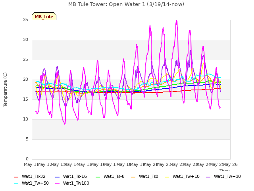Click the May 26 x-axis label
This screenshot has width=254, height=191.
tap(230, 164)
